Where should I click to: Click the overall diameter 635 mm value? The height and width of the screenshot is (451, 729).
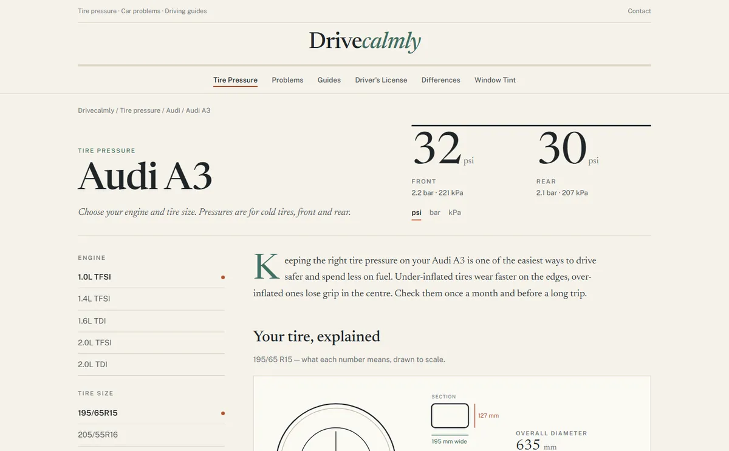[536, 445]
